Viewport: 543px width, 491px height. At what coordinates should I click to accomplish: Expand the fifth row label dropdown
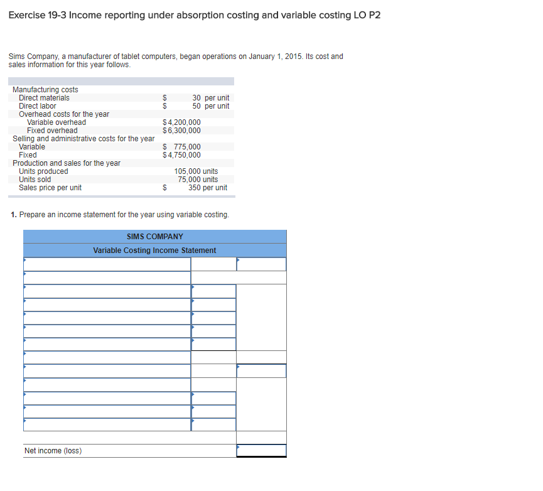107,318
